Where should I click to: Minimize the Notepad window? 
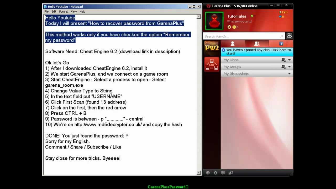click(x=190, y=7)
